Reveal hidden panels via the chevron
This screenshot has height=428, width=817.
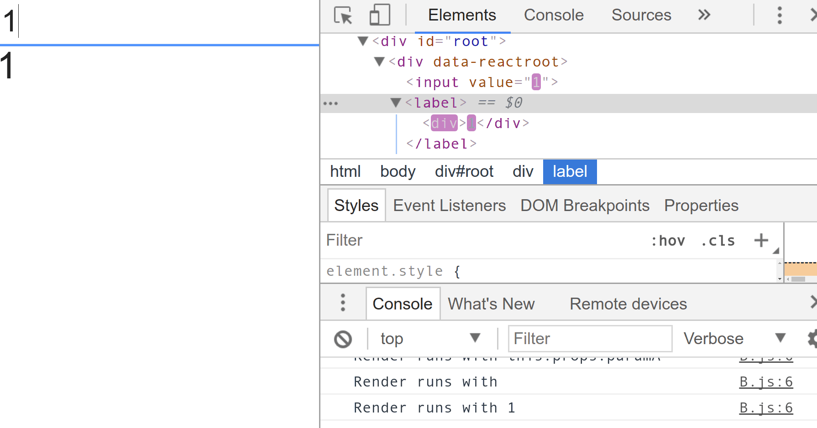703,15
